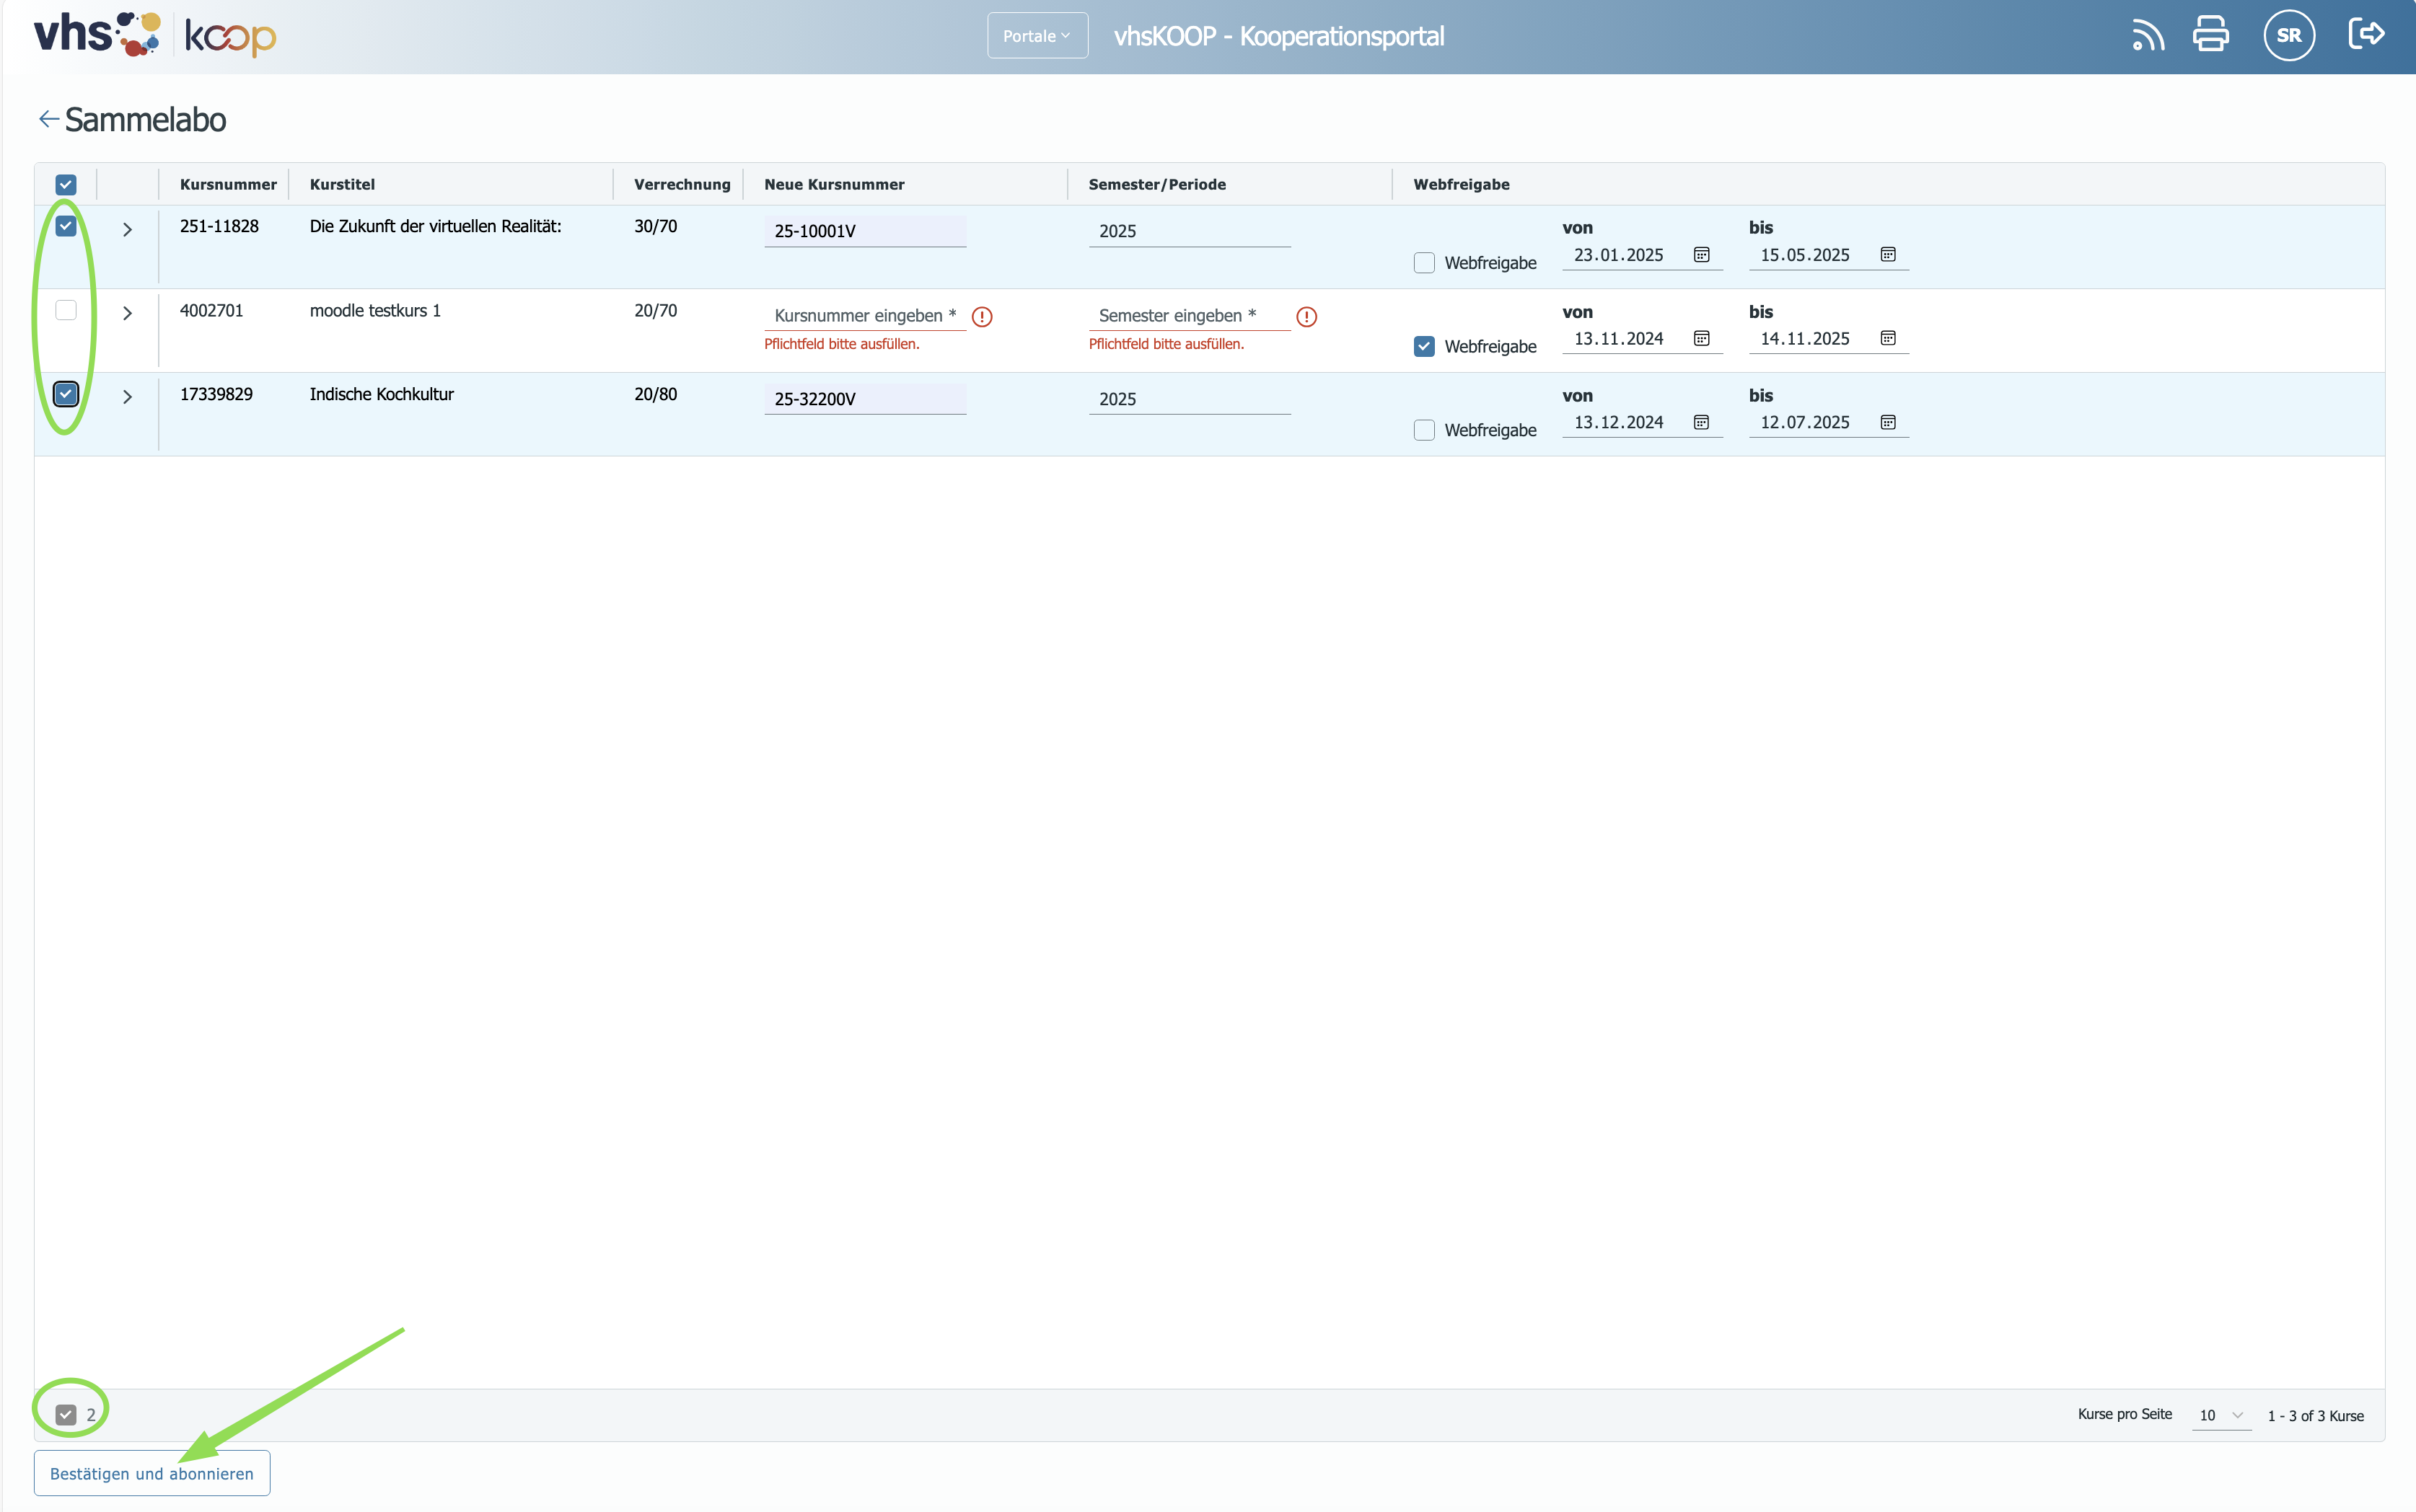
Task: Enable Webfreigabe for Indische Kochkultur
Action: (x=1423, y=430)
